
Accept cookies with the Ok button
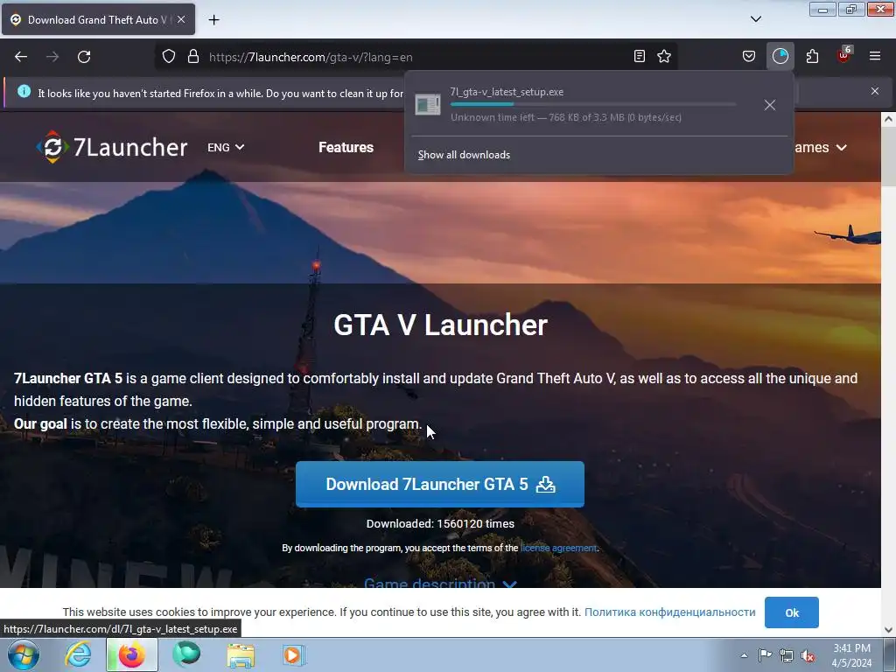click(791, 612)
